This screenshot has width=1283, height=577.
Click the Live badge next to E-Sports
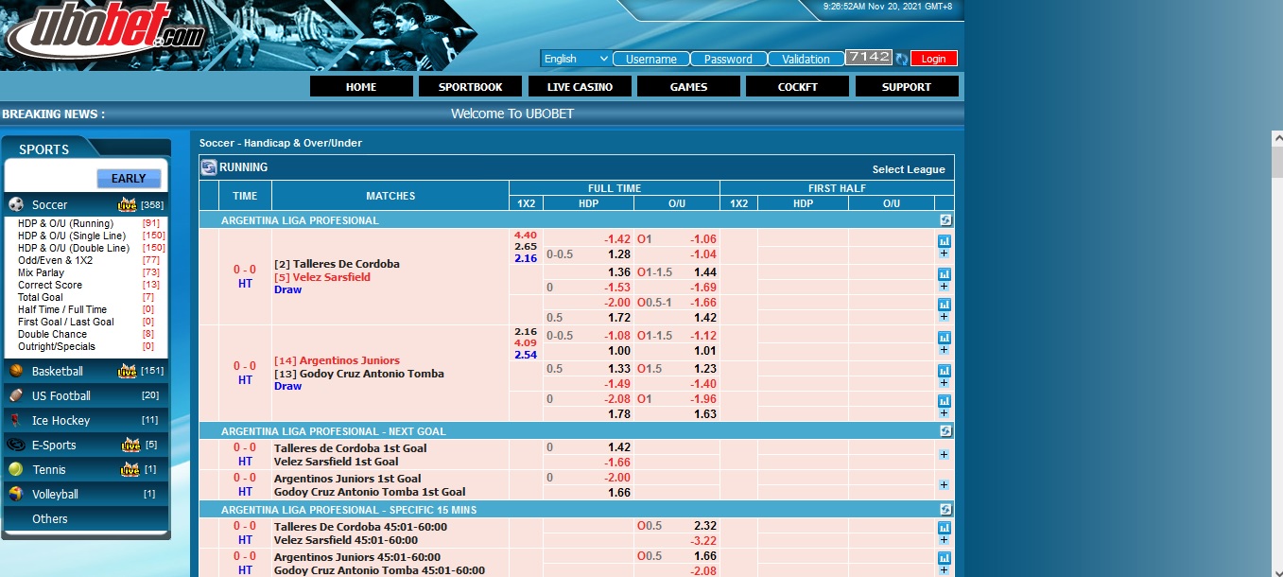pos(130,445)
